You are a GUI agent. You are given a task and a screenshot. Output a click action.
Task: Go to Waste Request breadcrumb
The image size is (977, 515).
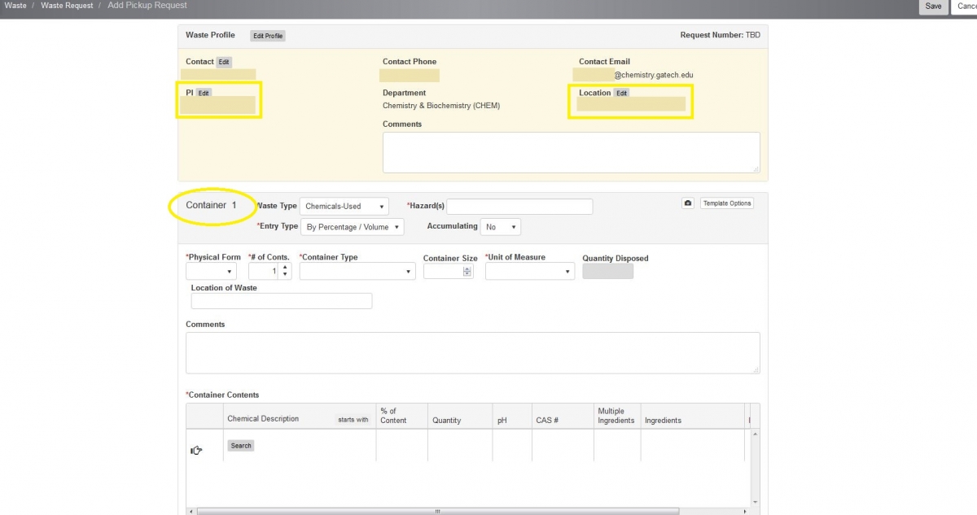[69, 6]
